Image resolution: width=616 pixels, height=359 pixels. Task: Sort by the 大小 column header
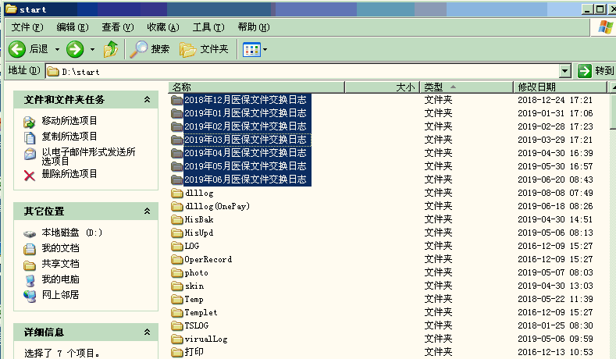[x=383, y=87]
